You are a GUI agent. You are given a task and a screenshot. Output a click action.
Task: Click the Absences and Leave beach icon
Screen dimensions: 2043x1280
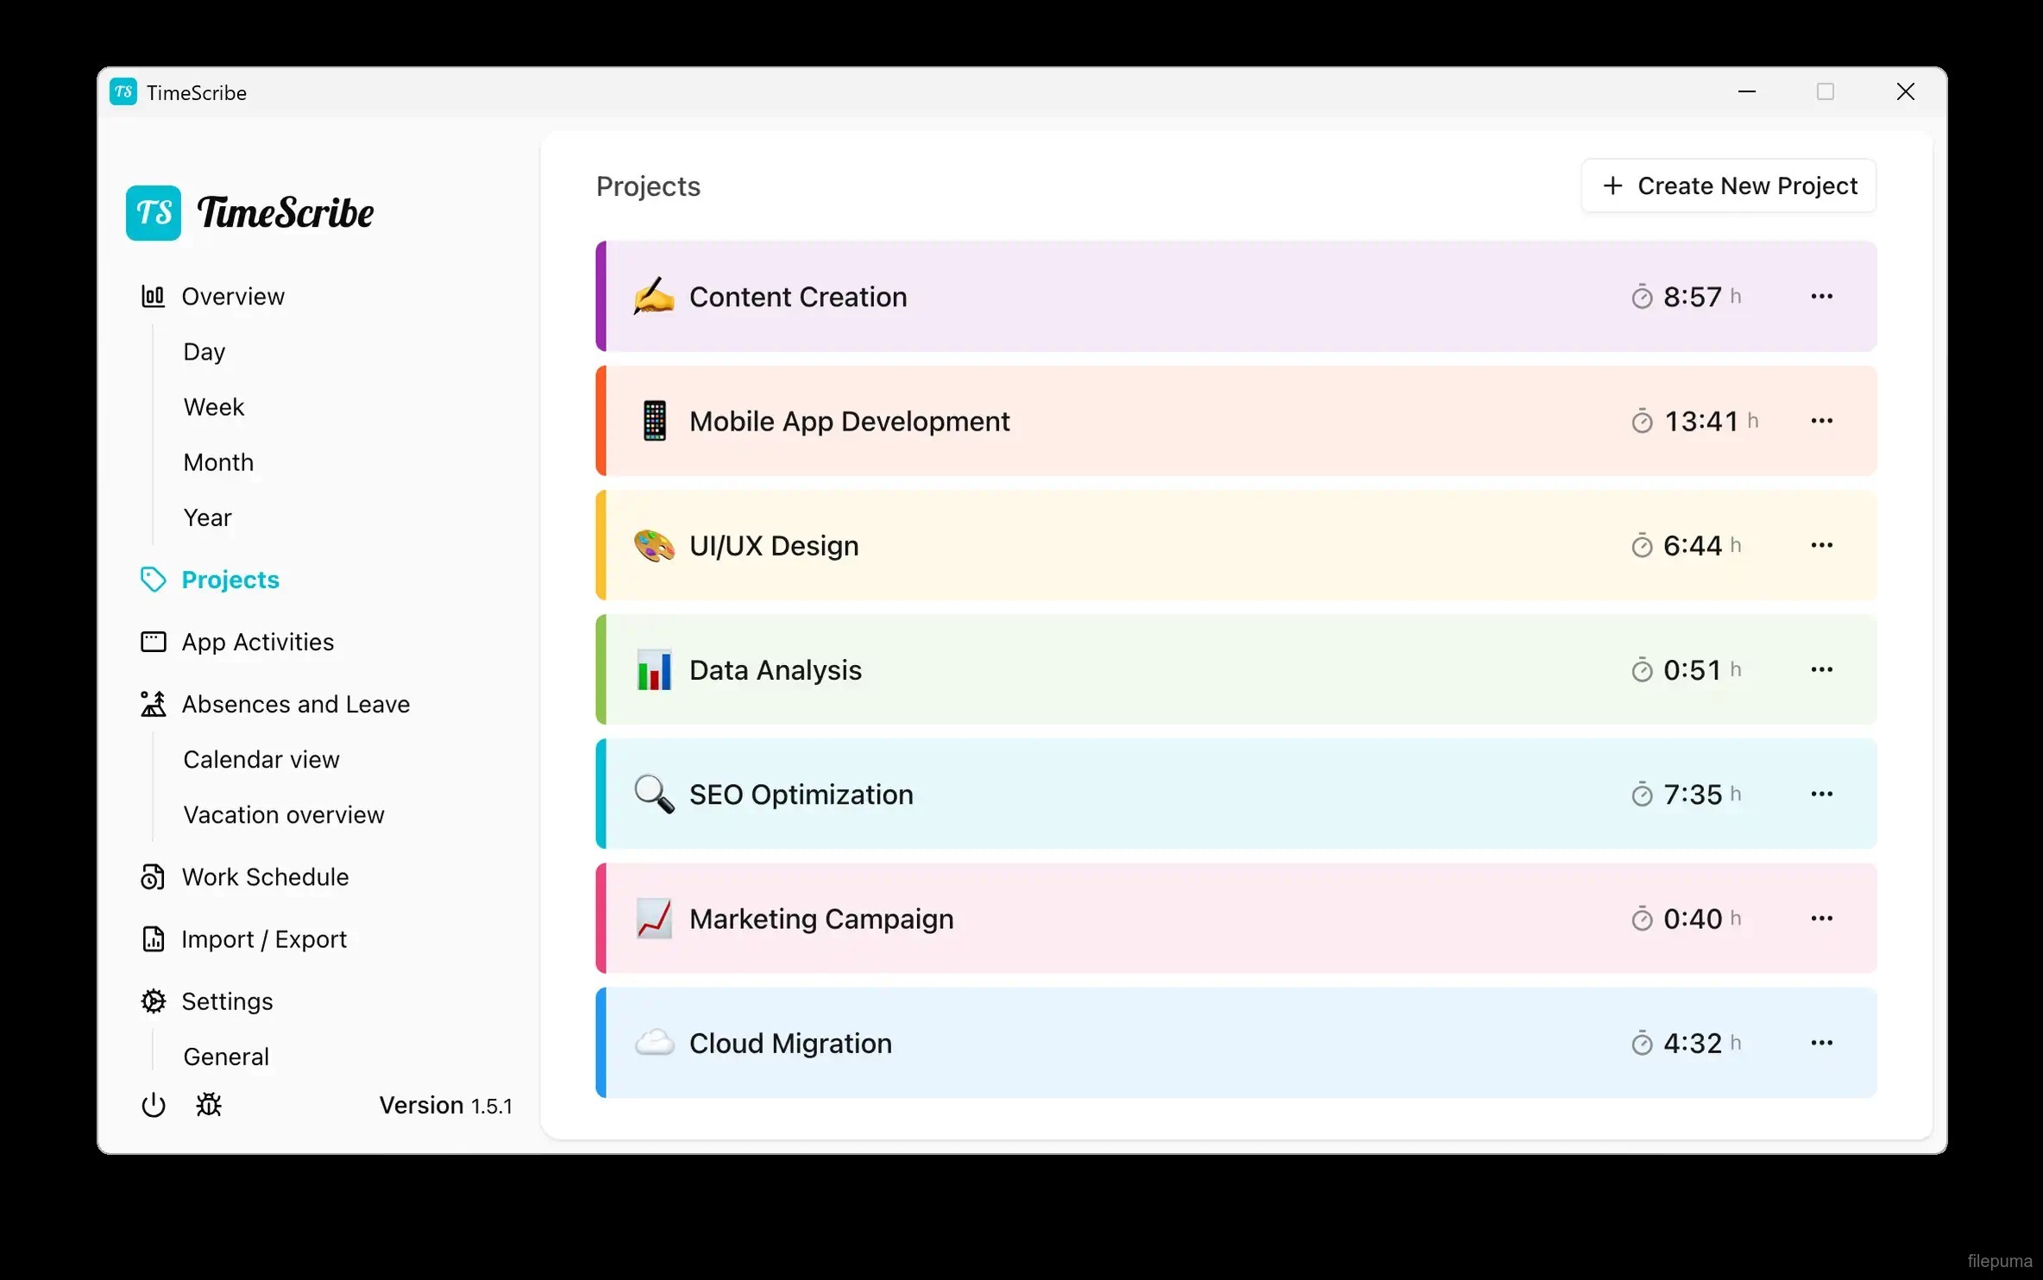coord(153,704)
